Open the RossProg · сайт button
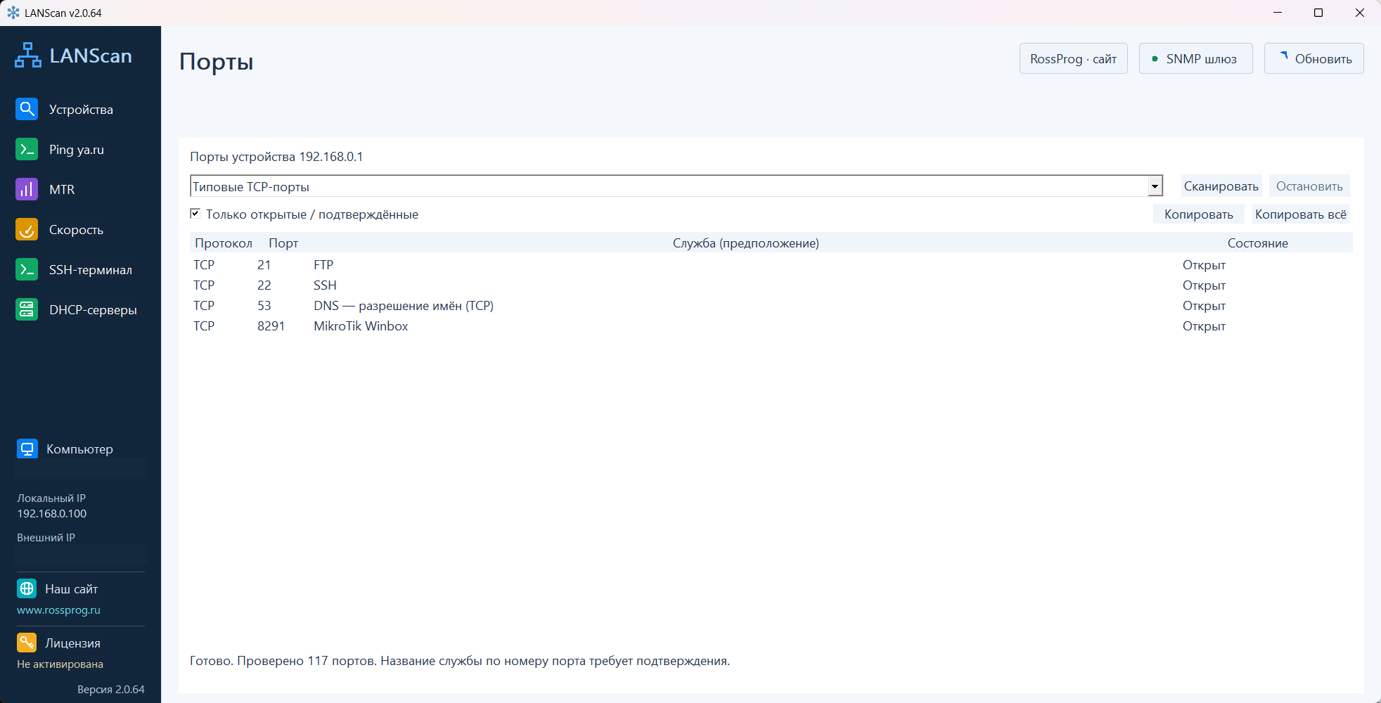 click(1074, 58)
